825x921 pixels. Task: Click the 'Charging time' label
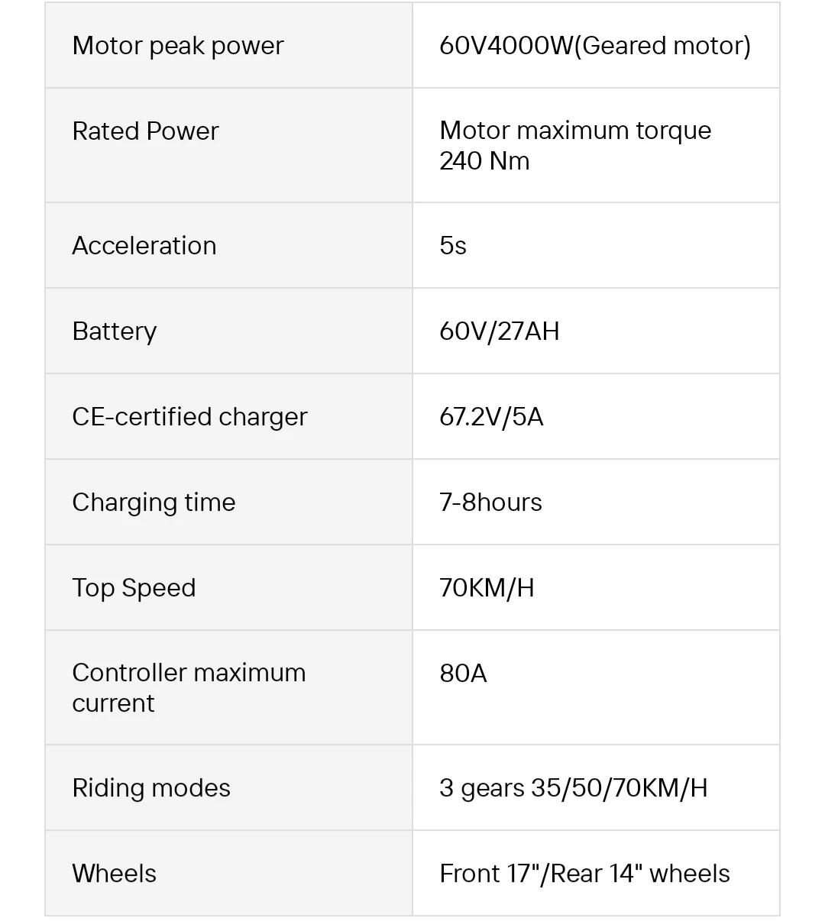tap(154, 503)
